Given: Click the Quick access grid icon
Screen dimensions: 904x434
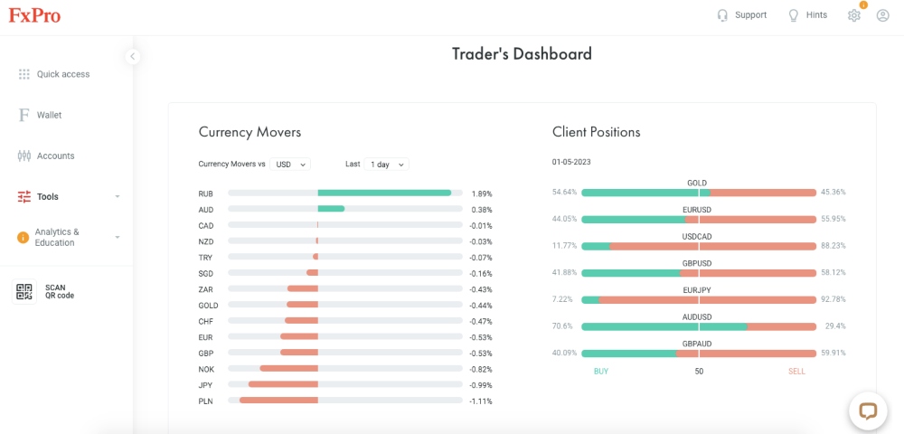Looking at the screenshot, I should click(24, 74).
